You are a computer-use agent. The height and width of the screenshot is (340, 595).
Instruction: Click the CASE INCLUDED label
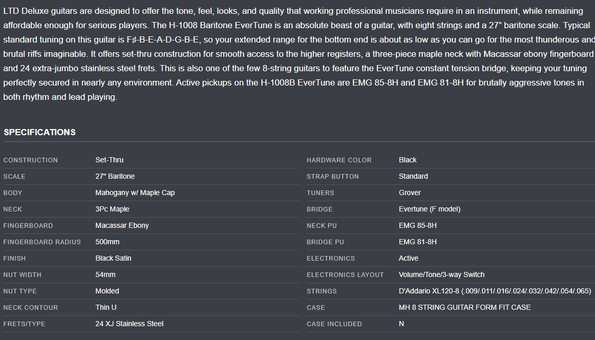(x=334, y=324)
